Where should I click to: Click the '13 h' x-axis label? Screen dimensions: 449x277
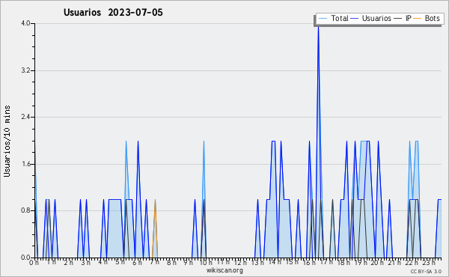257,262
